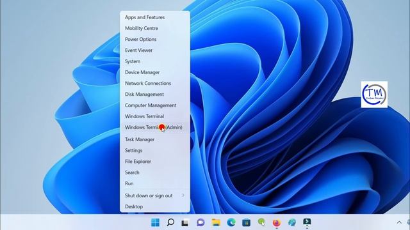Click the green circle cursor app icon
Viewport: 410px width, 230px height.
click(261, 222)
